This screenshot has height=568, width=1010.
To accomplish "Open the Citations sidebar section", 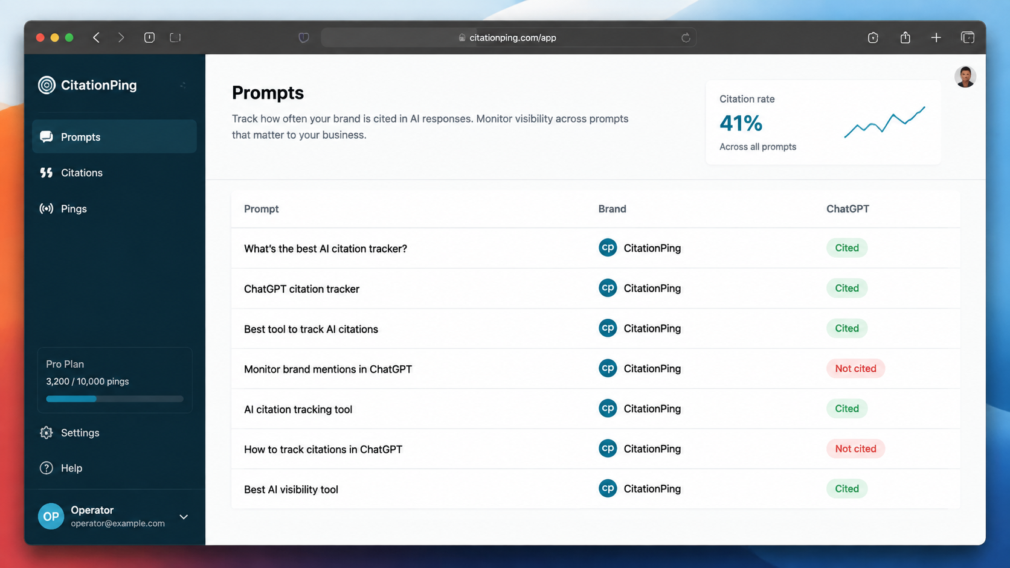I will click(x=114, y=173).
